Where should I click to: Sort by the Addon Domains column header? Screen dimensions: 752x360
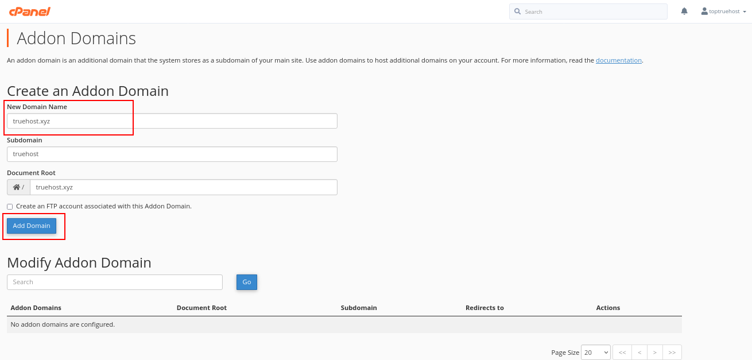(36, 308)
